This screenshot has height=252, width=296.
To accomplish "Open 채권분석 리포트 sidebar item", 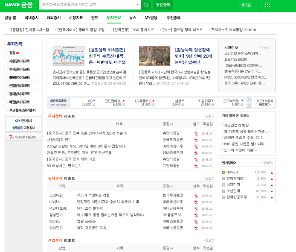I will click(x=20, y=102).
